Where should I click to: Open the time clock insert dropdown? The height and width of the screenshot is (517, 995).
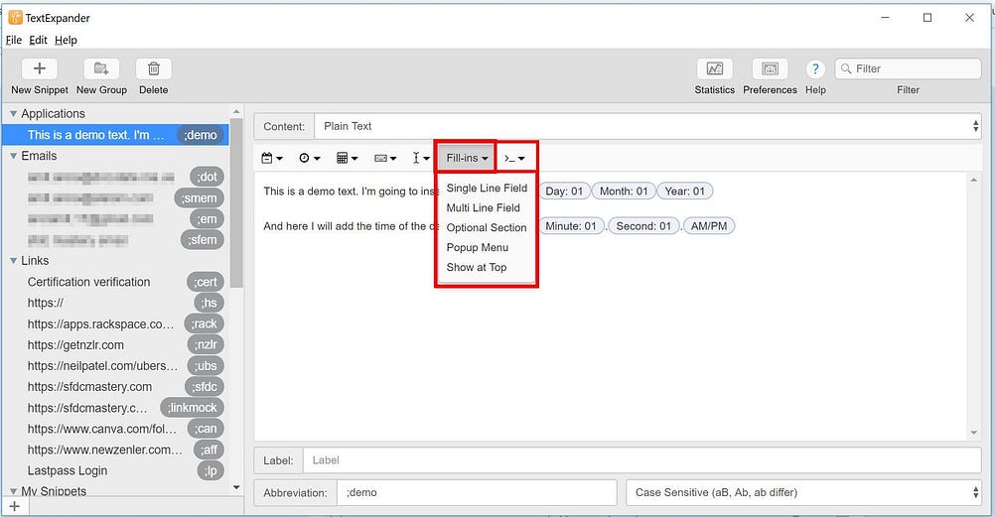point(310,158)
